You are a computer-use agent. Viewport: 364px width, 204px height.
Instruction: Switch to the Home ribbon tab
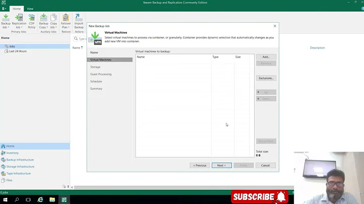tap(17, 9)
